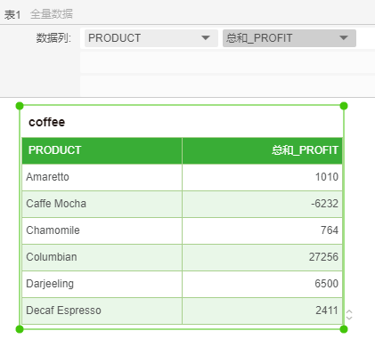Click the 数据列 label
The width and height of the screenshot is (375, 347).
pyautogui.click(x=53, y=38)
